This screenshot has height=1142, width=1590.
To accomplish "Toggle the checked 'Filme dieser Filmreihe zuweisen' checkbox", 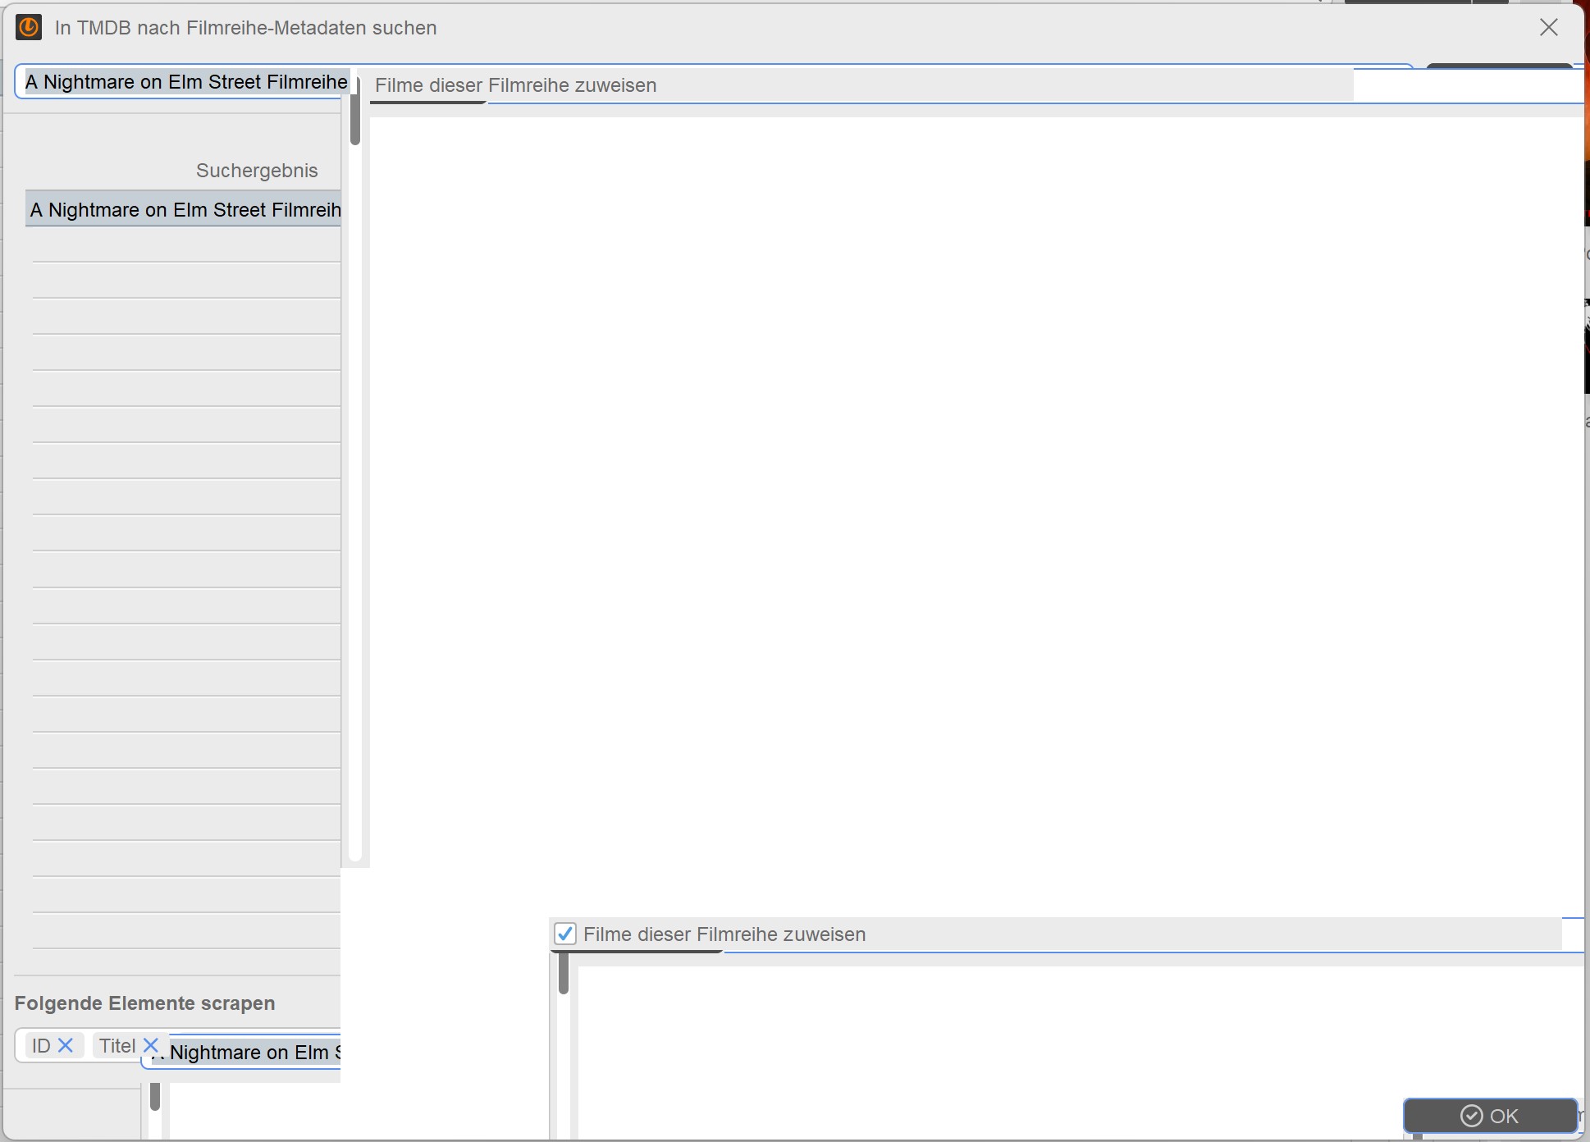I will pos(565,934).
